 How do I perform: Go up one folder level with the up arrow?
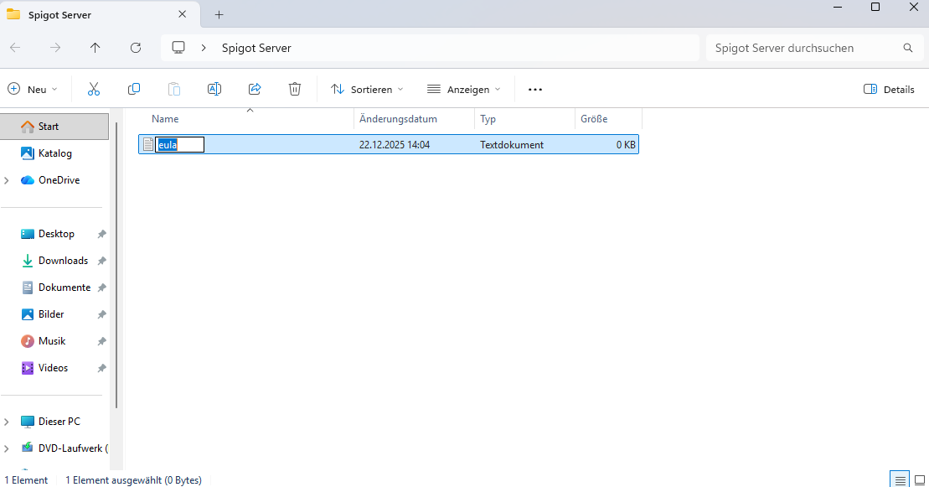pyautogui.click(x=95, y=48)
